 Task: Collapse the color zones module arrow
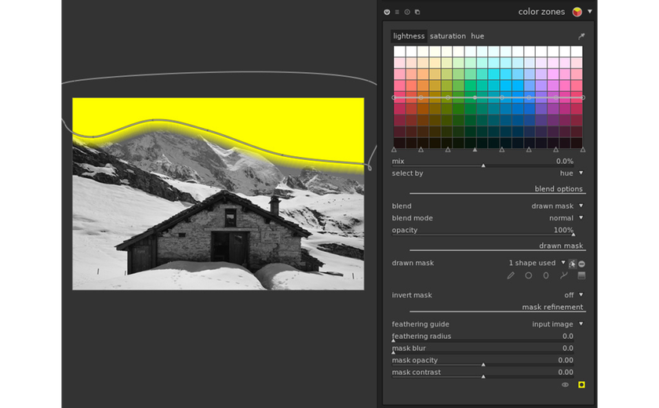tap(590, 11)
